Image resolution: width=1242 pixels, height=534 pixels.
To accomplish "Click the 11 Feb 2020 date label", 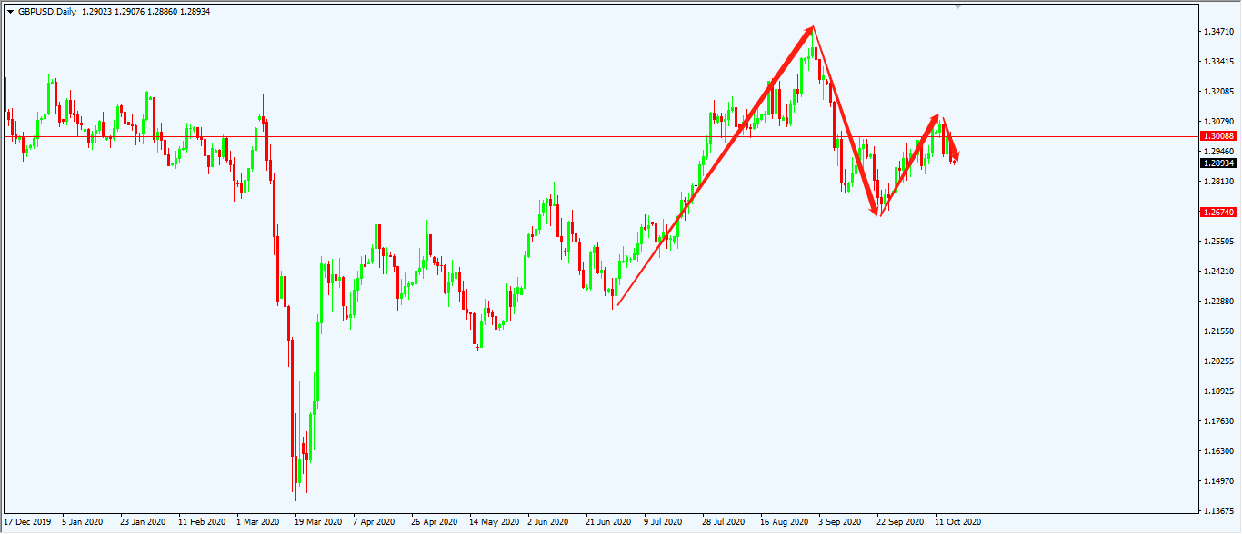I will coord(202,522).
